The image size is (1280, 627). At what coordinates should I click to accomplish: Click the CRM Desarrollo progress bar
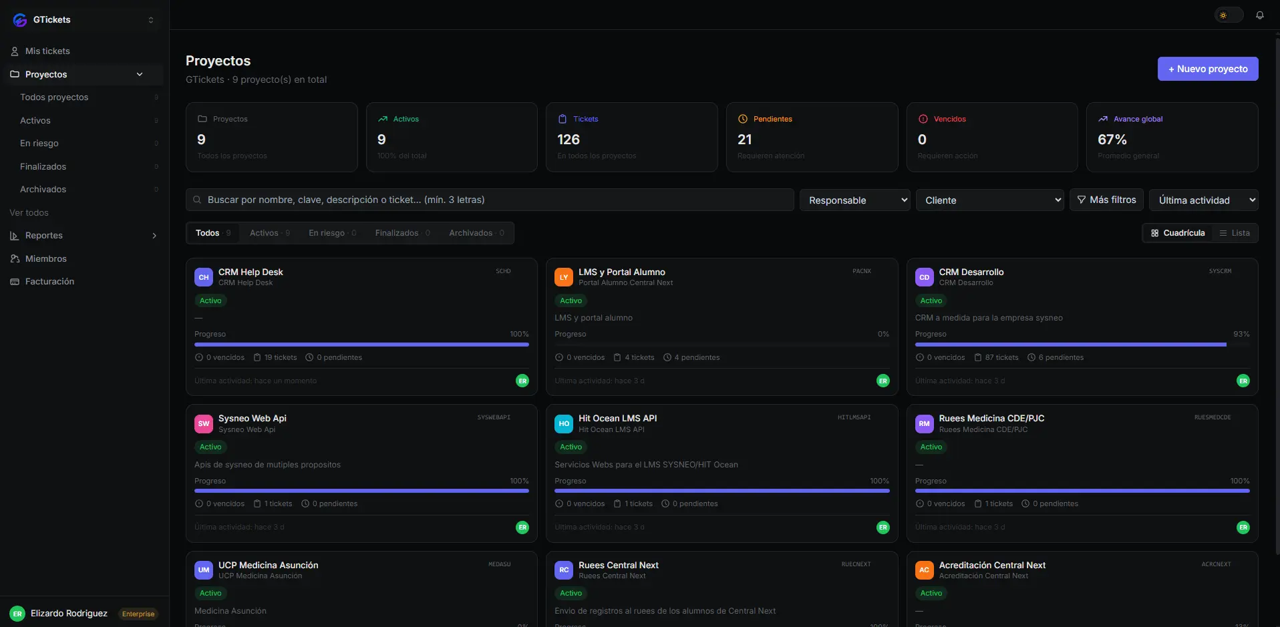[x=1082, y=345]
